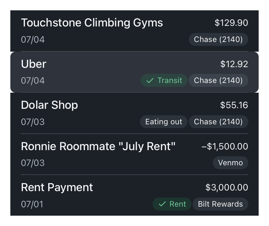
Task: Select the Uber transaction title
Action: pyautogui.click(x=34, y=64)
